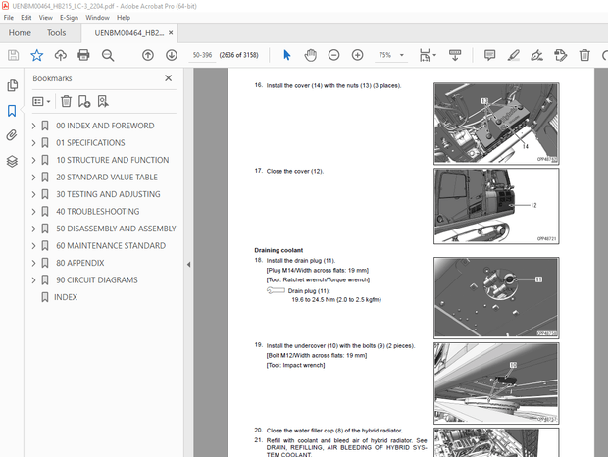Screen dimensions: 608x457
Task: Collapse the navigation pane arrow
Action: click(x=189, y=265)
